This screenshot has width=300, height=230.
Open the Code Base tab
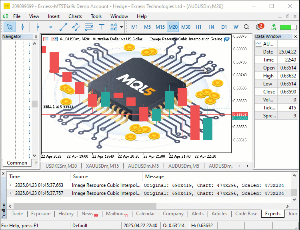pyautogui.click(x=246, y=214)
